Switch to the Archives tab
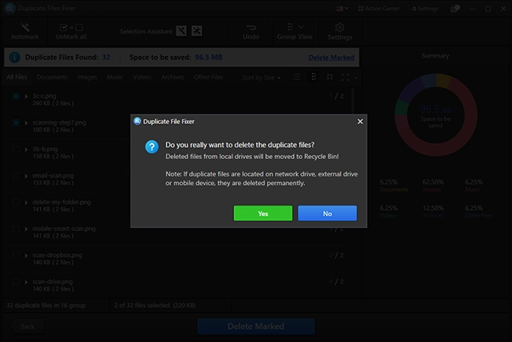This screenshot has width=512, height=342. point(173,77)
